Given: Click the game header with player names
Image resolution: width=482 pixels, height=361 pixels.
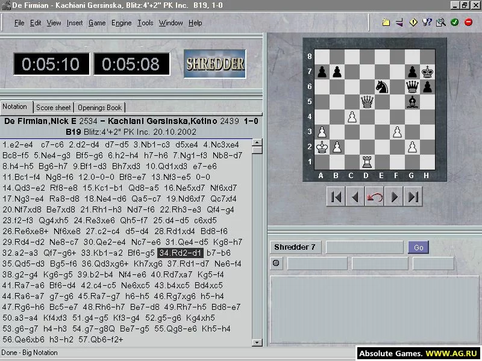Looking at the screenshot, I should tap(131, 126).
